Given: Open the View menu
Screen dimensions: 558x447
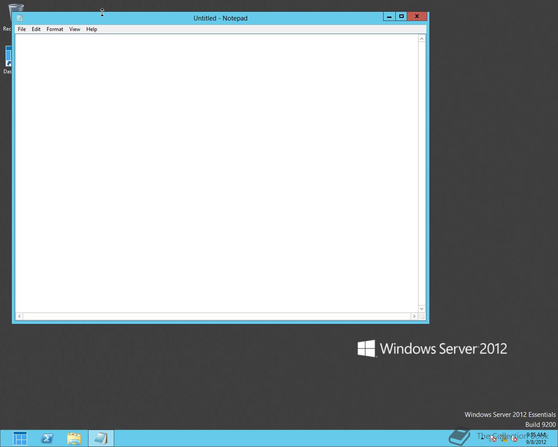Looking at the screenshot, I should (75, 29).
